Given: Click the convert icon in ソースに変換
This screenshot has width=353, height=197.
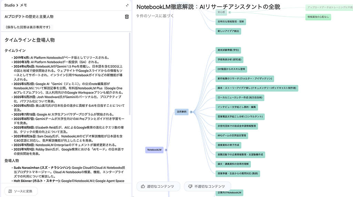Looking at the screenshot, I should pos(10,191).
